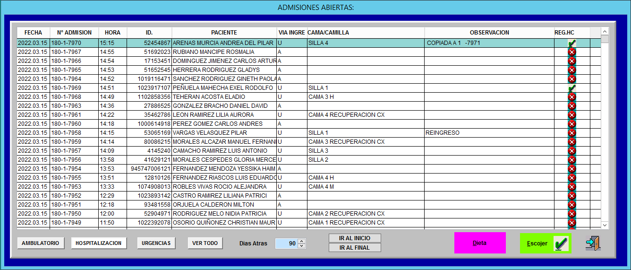This screenshot has width=631, height=270.
Task: Click red X icon for PEREZ GOMEZ row
Action: [x=571, y=124]
